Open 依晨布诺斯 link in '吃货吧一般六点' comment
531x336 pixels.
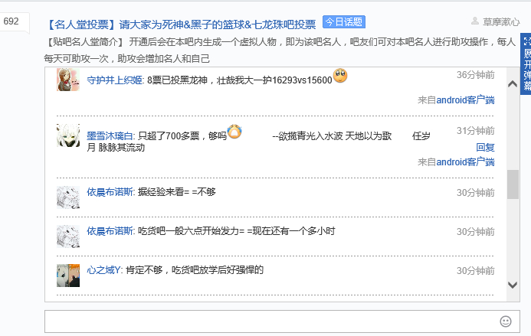[x=110, y=231]
